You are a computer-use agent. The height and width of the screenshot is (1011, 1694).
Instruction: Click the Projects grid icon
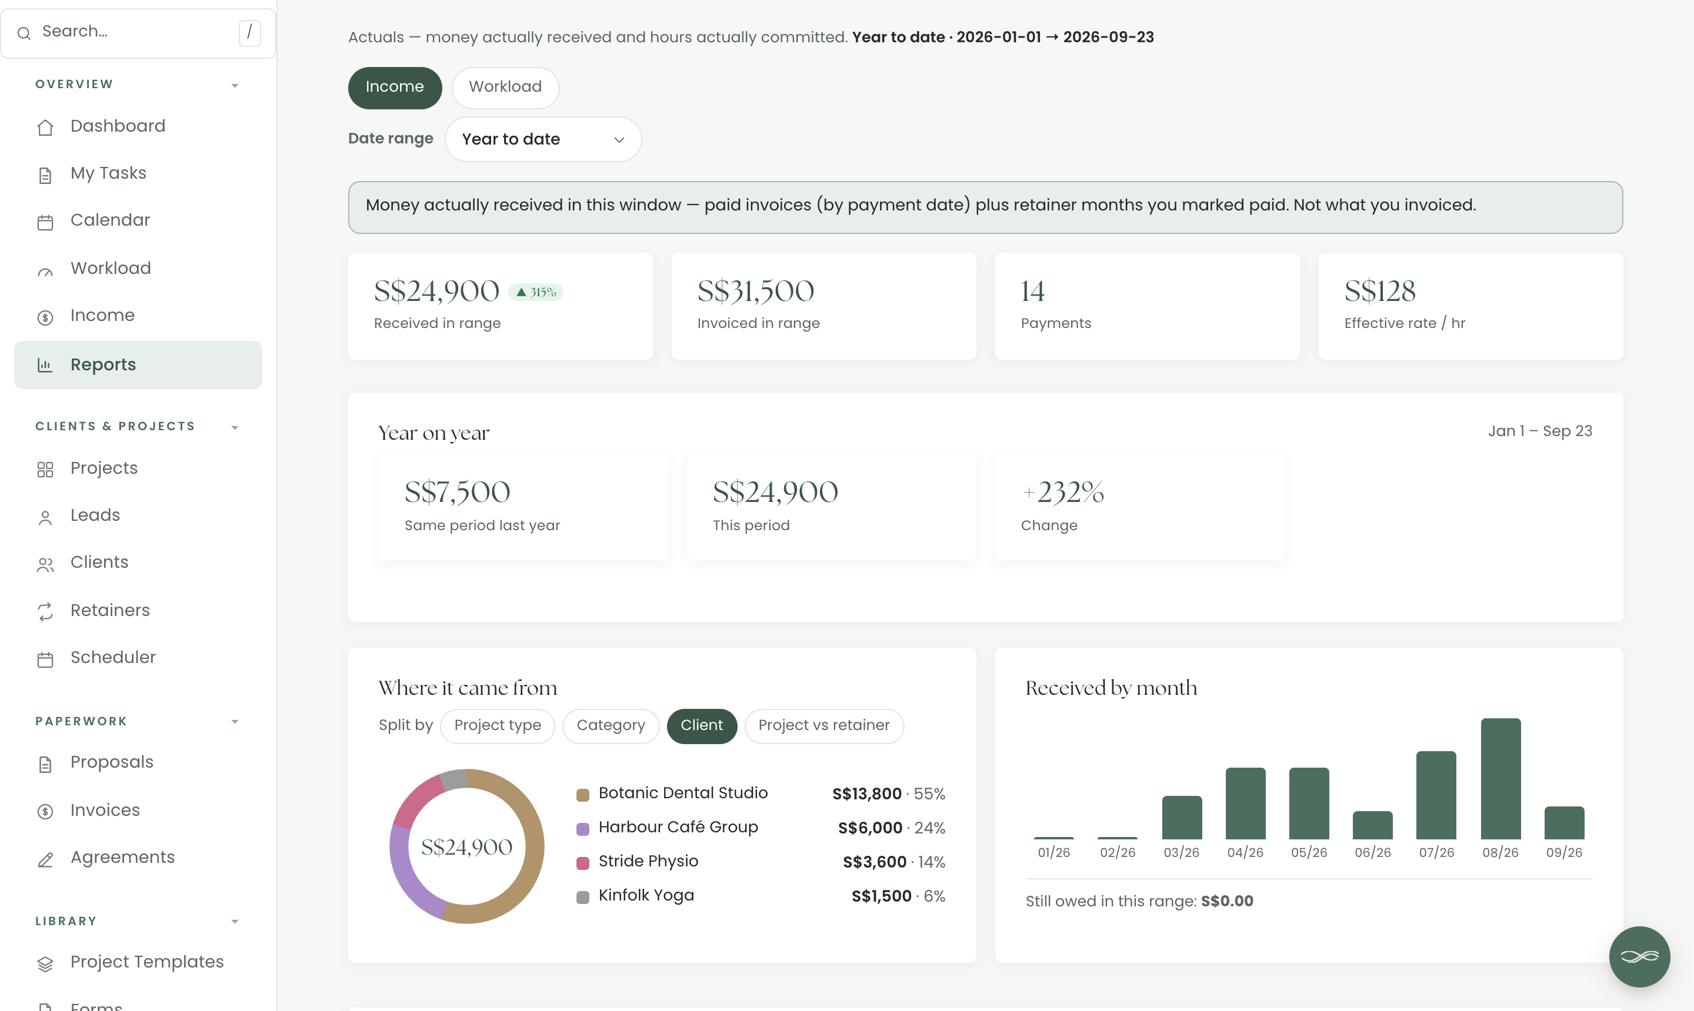tap(45, 470)
